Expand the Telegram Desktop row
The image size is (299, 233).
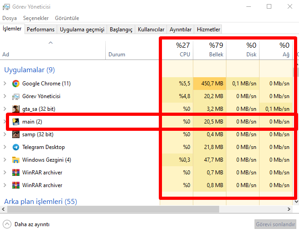(5, 147)
